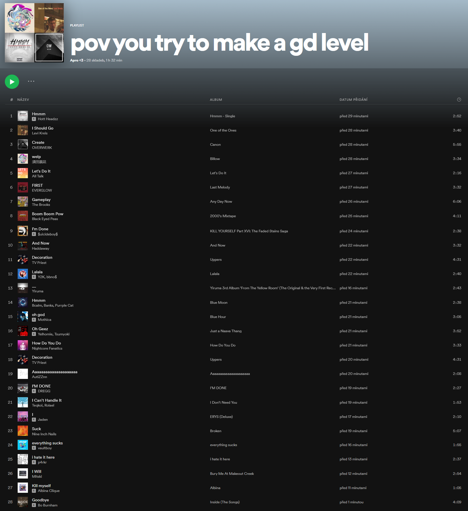468x511 pixels.
Task: Click the album art for Boom Boom Pow
Action: pos(23,216)
